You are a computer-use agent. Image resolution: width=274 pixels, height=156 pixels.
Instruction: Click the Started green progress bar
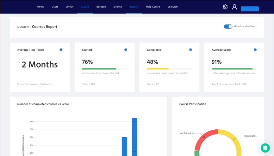(99, 69)
